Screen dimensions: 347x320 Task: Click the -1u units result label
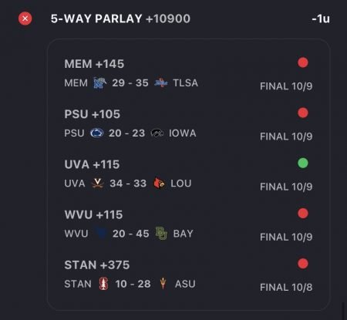(321, 19)
